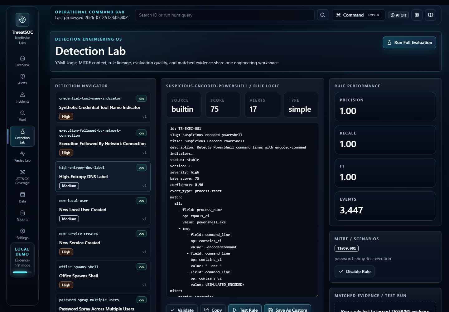Image resolution: width=449 pixels, height=312 pixels.
Task: Select Password Spray Across Multiple Users rule
Action: [103, 303]
